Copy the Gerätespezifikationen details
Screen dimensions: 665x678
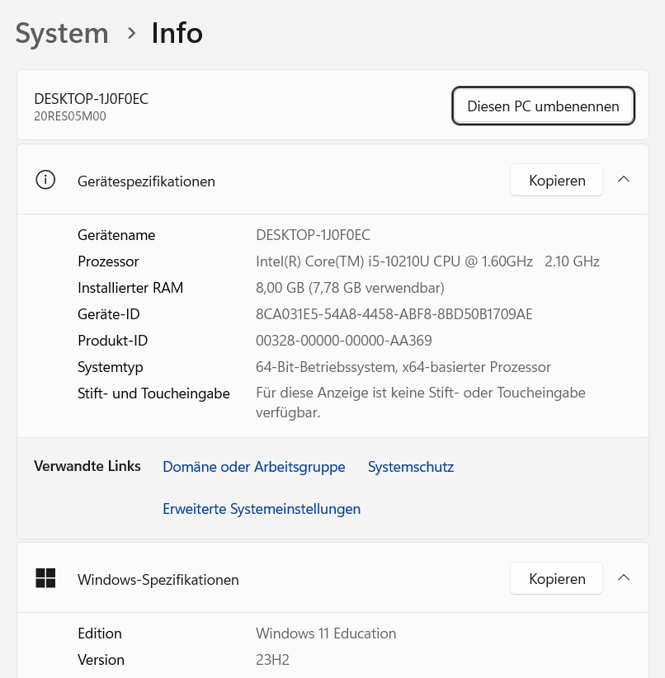557,181
